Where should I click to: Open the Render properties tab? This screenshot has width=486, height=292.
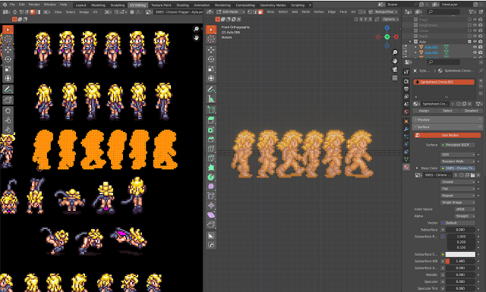pyautogui.click(x=406, y=81)
